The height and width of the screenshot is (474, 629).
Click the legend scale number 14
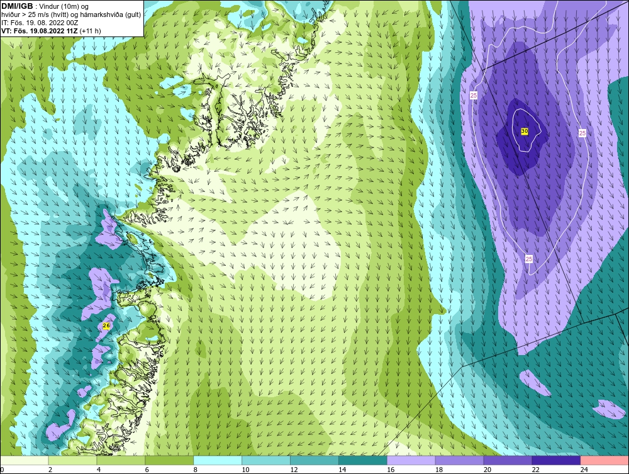[x=342, y=470]
